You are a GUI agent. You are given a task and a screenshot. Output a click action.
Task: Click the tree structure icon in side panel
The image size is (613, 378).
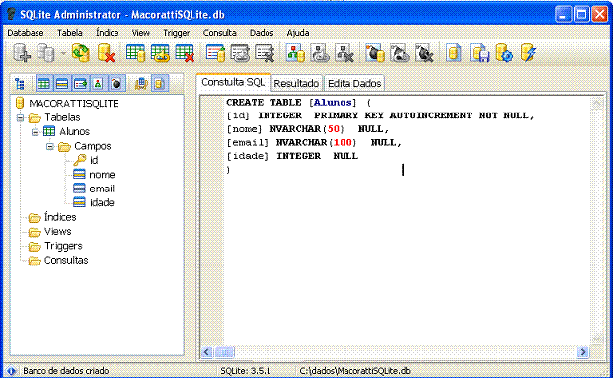point(19,83)
